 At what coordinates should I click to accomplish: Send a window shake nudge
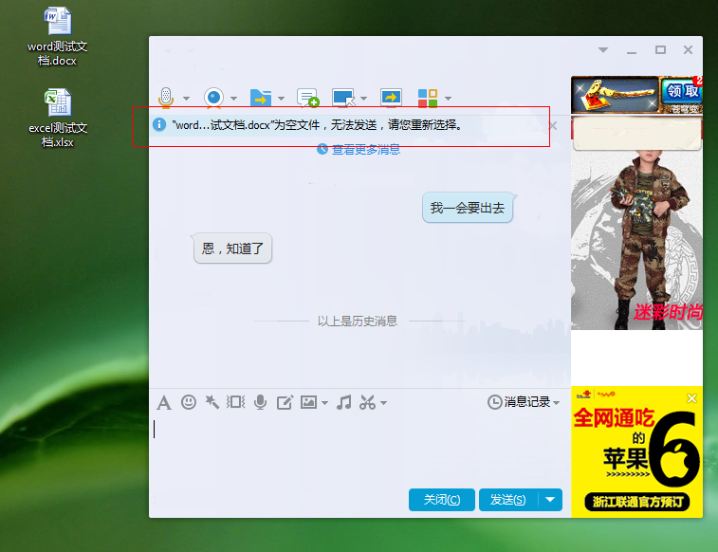click(x=236, y=402)
